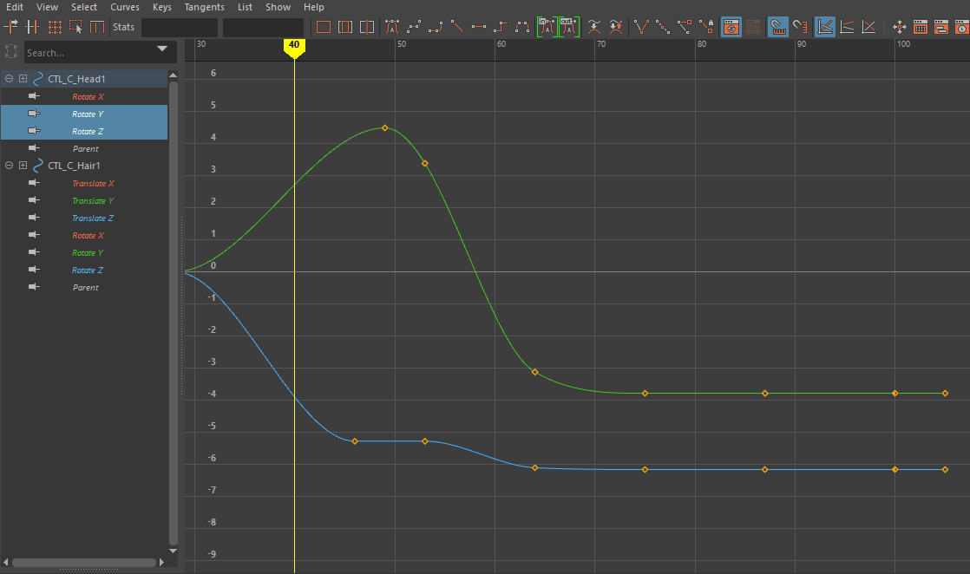Screen dimensions: 970x574
Task: Select the Insert Keys tool
Action: [32, 27]
